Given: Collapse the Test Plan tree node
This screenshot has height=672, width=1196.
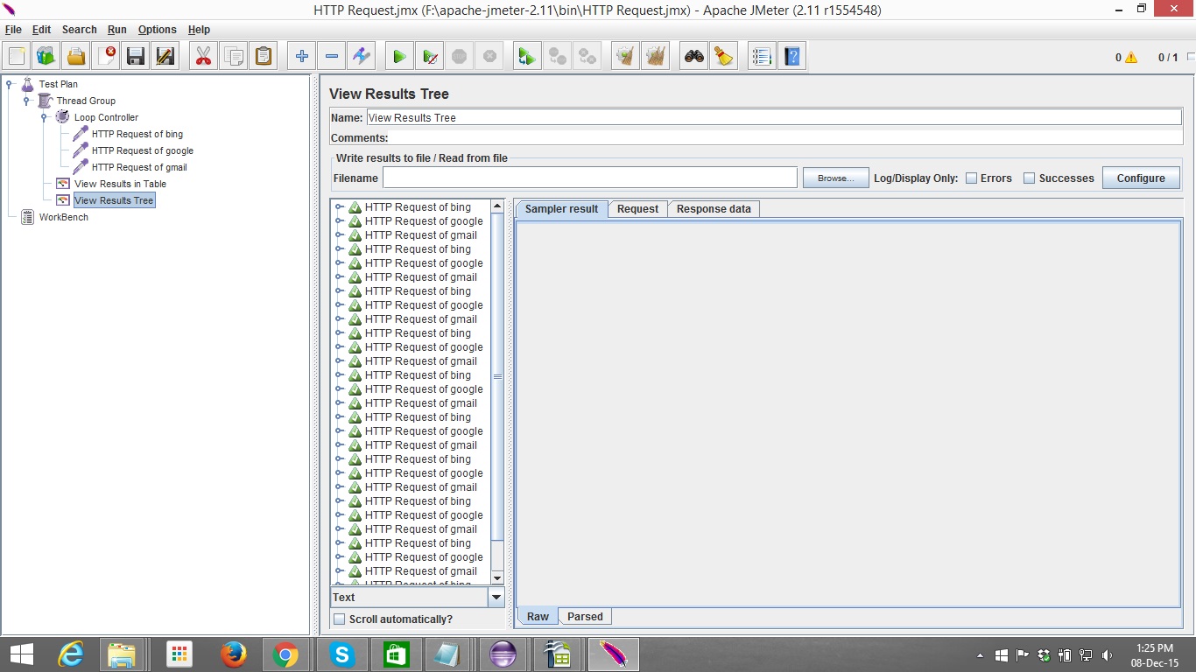Looking at the screenshot, I should pyautogui.click(x=10, y=84).
